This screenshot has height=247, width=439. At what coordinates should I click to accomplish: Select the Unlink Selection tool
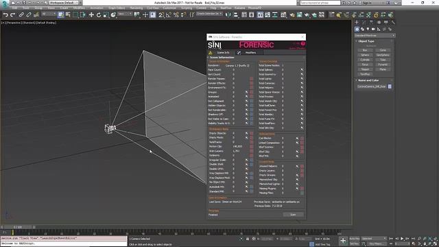(29, 15)
